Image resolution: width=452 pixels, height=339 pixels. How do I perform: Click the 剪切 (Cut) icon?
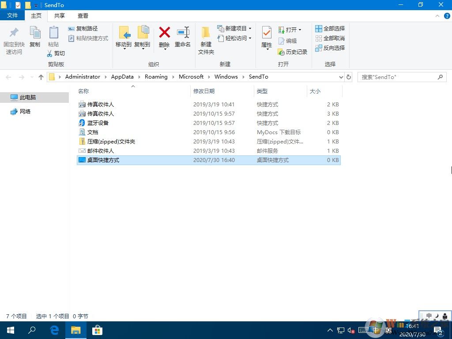coord(56,53)
